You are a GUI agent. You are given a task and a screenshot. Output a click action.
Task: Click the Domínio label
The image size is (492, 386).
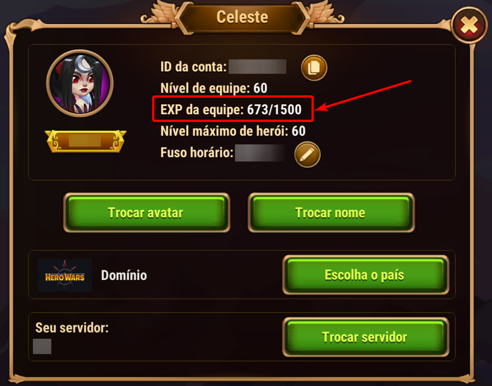[124, 275]
